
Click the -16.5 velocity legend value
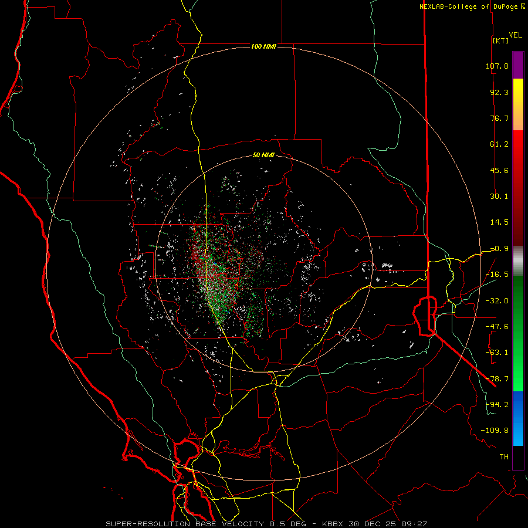coord(497,275)
